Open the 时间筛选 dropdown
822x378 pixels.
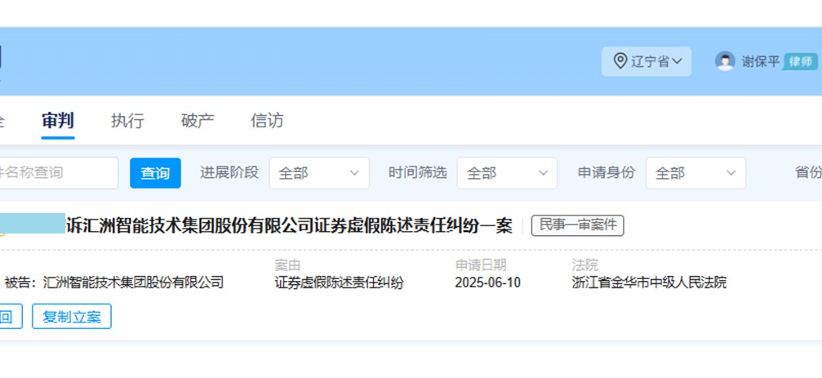pyautogui.click(x=507, y=173)
